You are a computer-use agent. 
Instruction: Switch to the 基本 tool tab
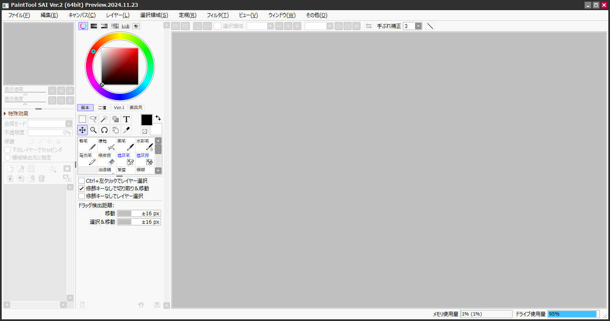coord(85,107)
